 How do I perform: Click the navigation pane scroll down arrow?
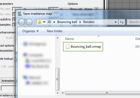tap(58, 93)
